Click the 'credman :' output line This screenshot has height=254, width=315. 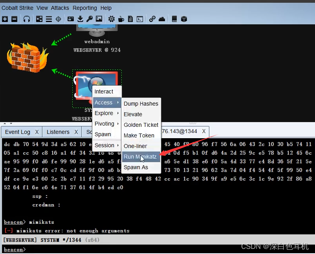(46, 205)
